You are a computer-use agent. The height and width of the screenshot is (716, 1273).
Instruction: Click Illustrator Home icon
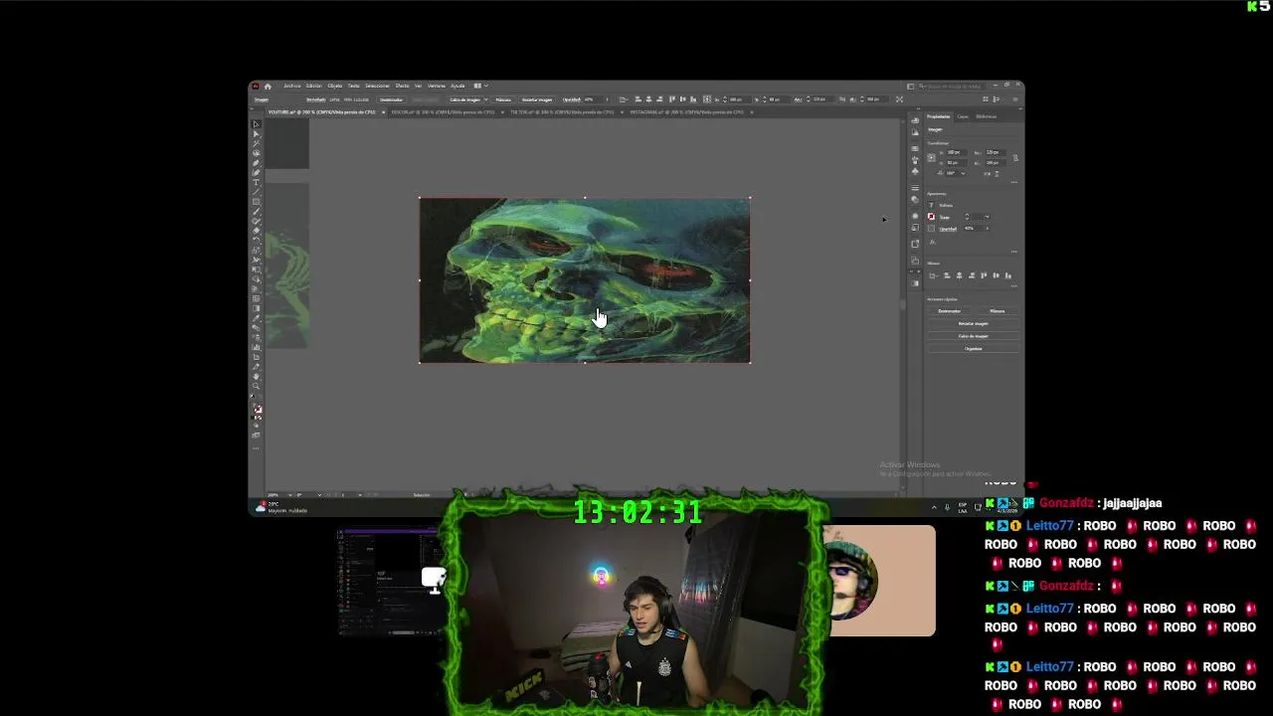click(268, 86)
